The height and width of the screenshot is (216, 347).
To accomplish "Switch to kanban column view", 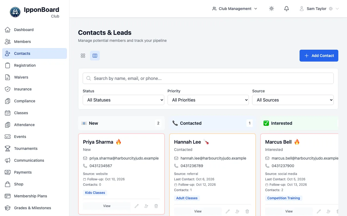I will [x=95, y=56].
